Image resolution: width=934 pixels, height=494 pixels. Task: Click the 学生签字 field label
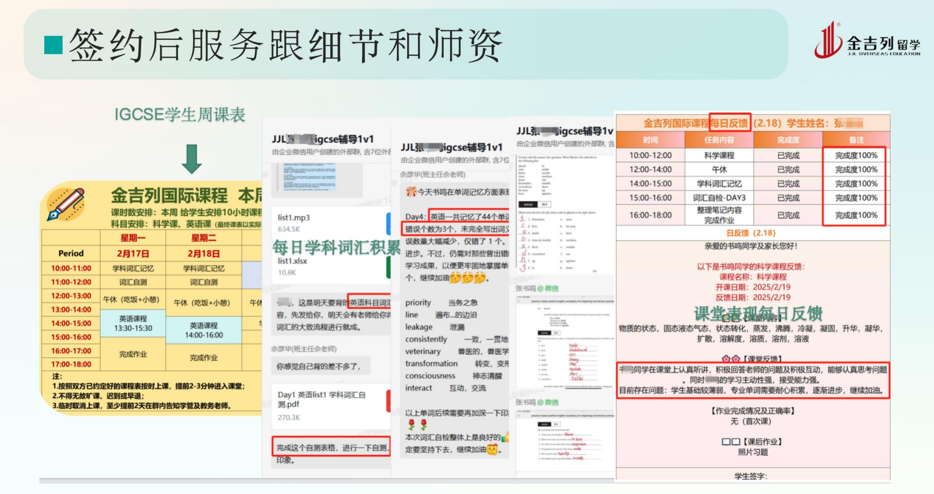pyautogui.click(x=751, y=476)
